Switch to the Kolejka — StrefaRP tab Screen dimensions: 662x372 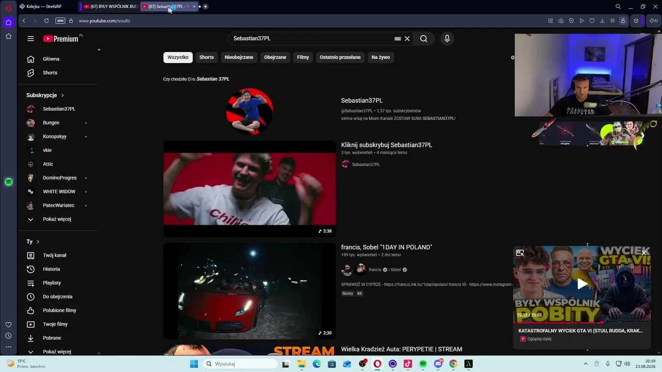[44, 7]
